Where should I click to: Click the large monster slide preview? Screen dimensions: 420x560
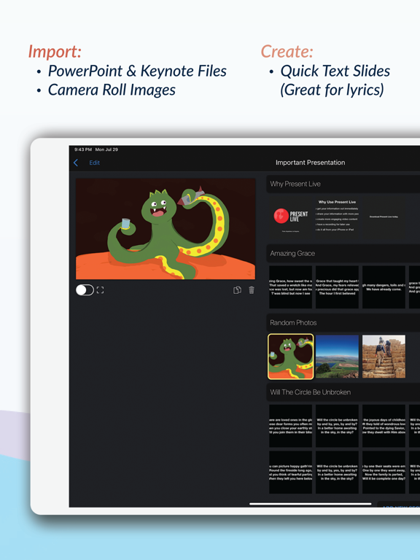(x=166, y=229)
